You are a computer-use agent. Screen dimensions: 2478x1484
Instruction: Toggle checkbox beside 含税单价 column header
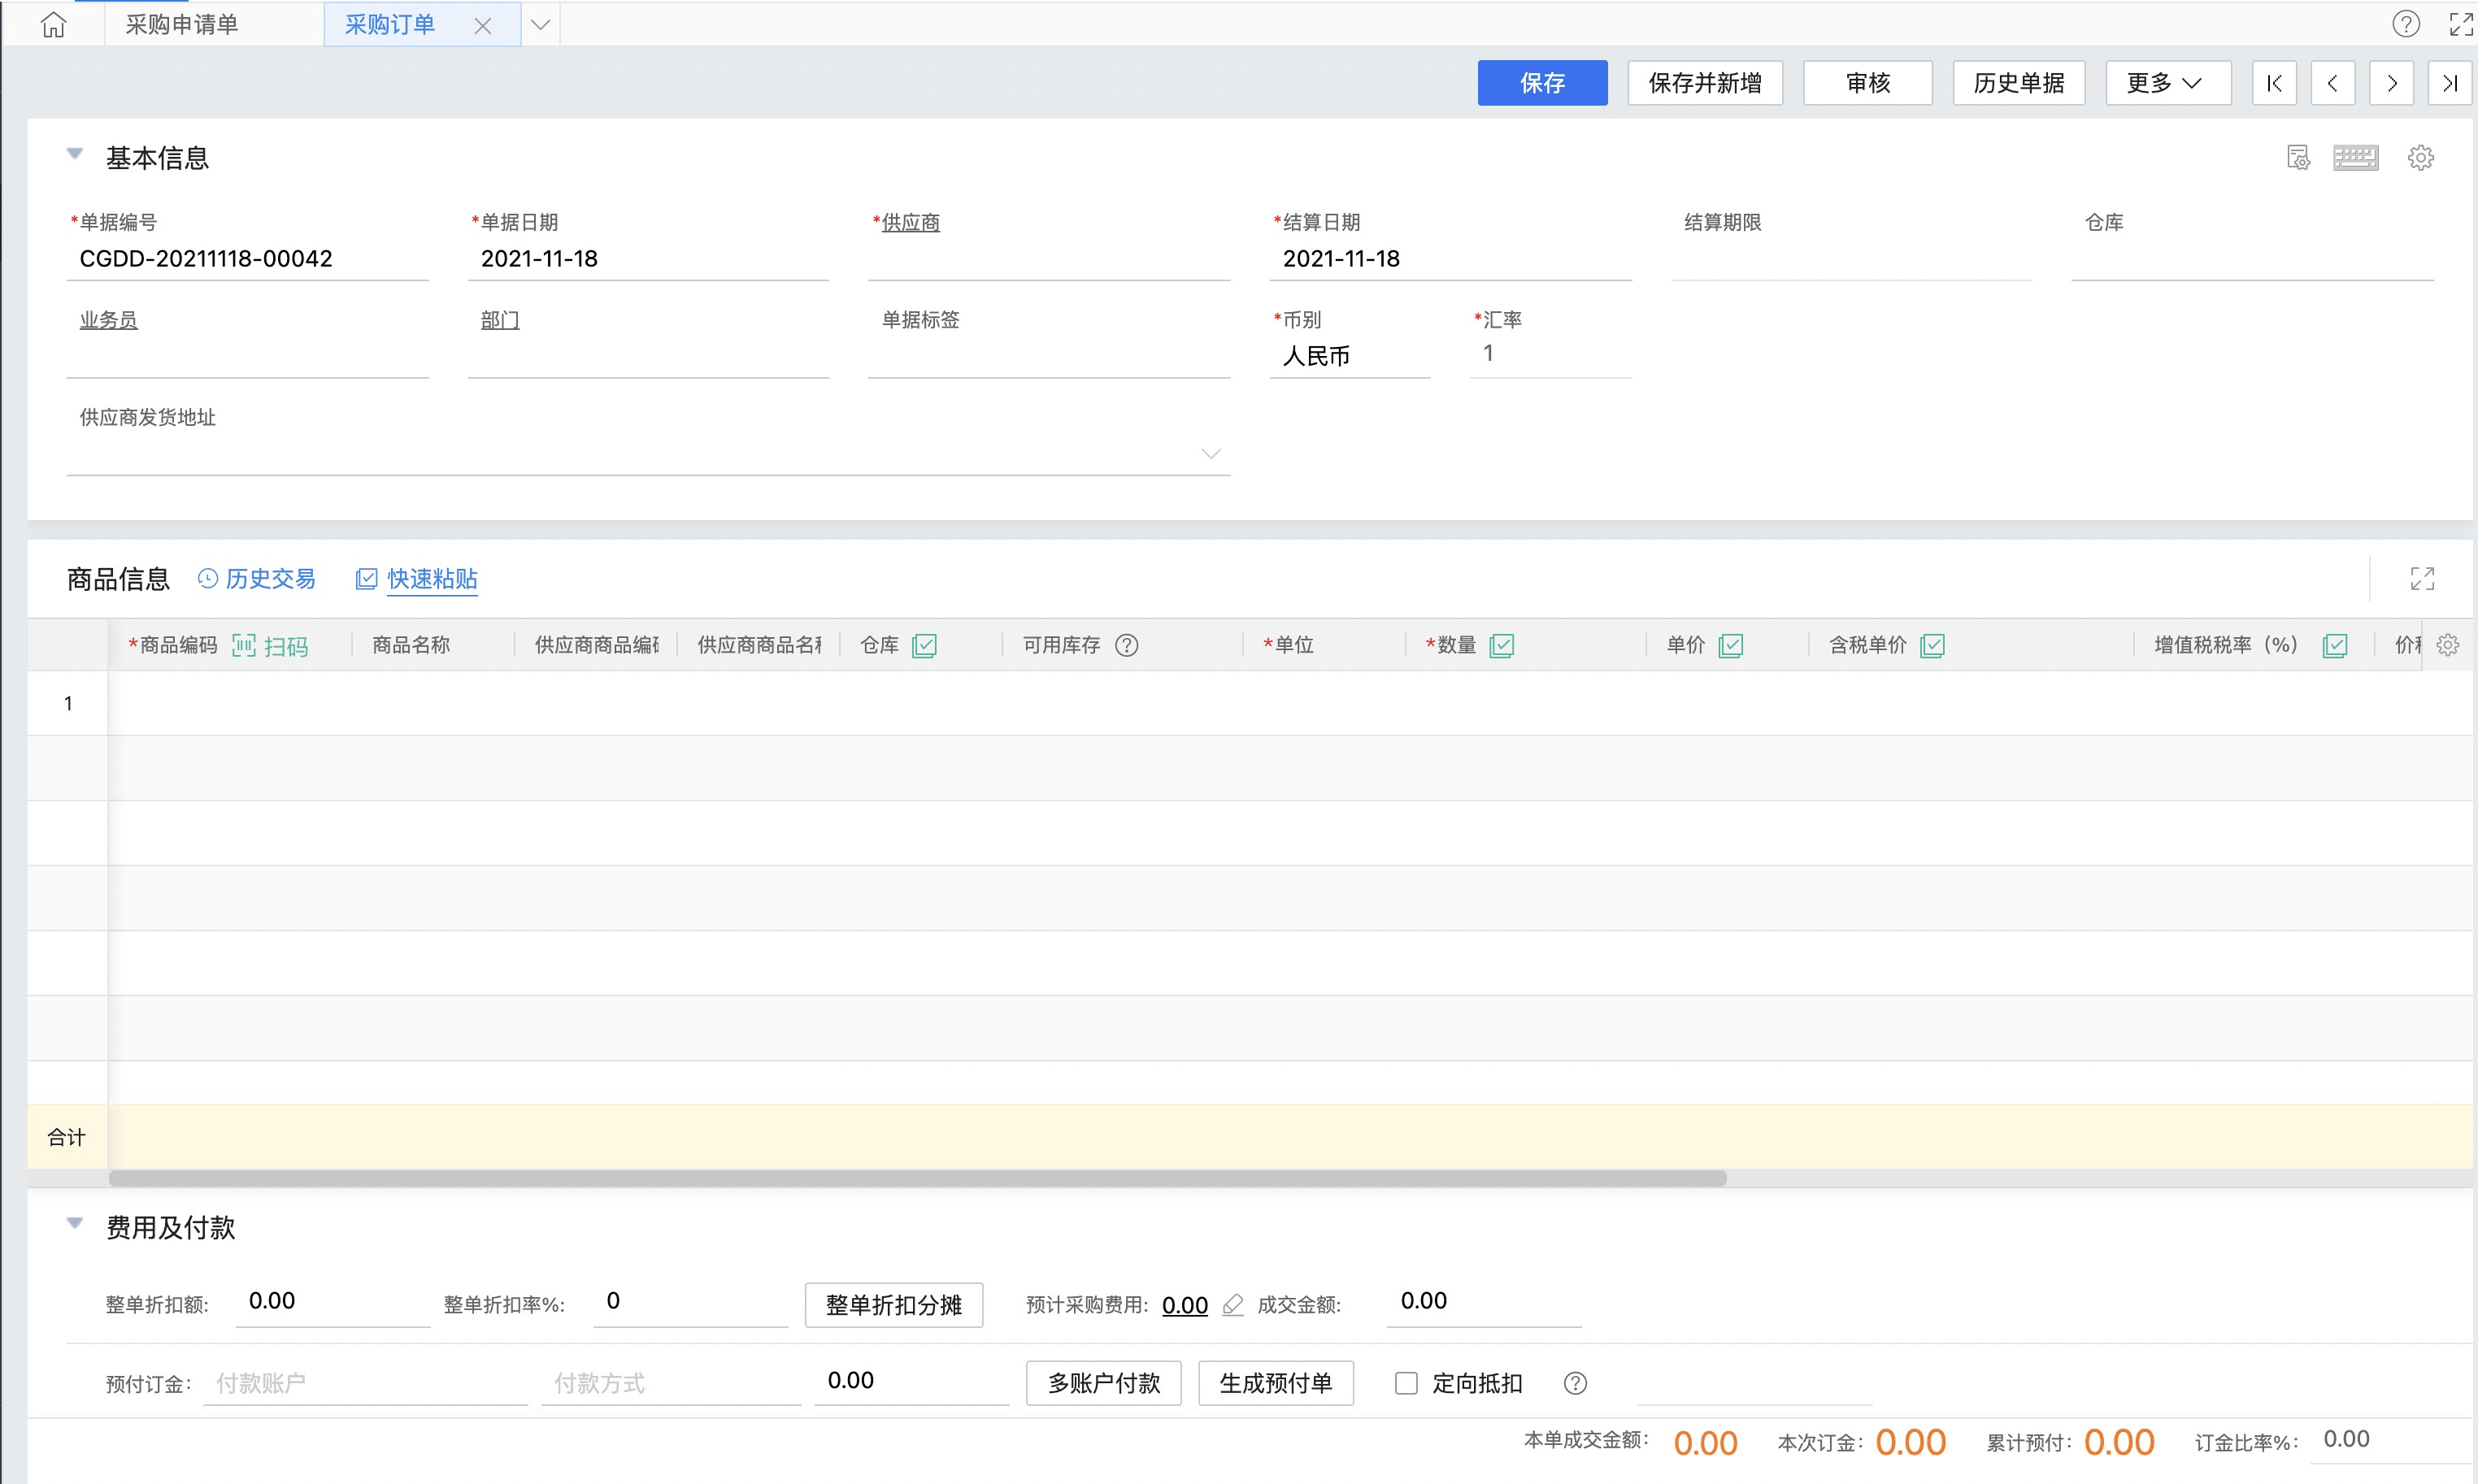(x=1932, y=646)
